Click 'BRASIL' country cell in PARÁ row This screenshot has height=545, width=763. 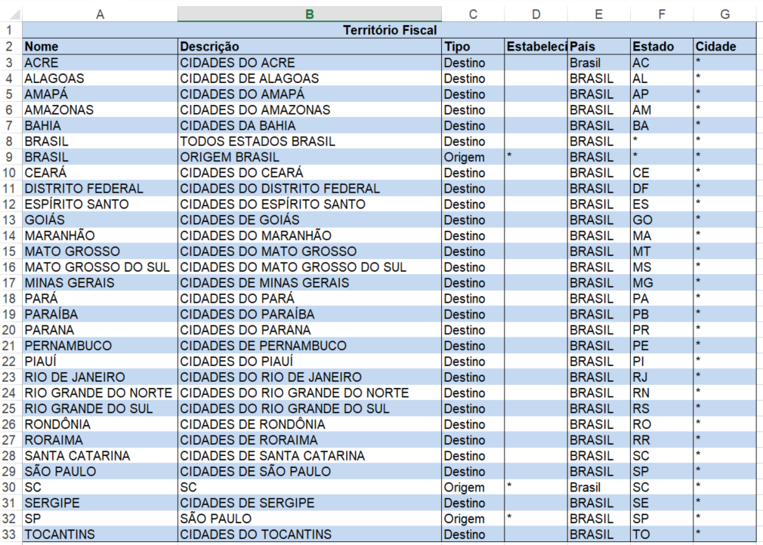click(598, 298)
